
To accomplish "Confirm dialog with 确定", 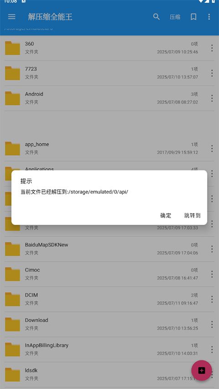I will coord(166,216).
